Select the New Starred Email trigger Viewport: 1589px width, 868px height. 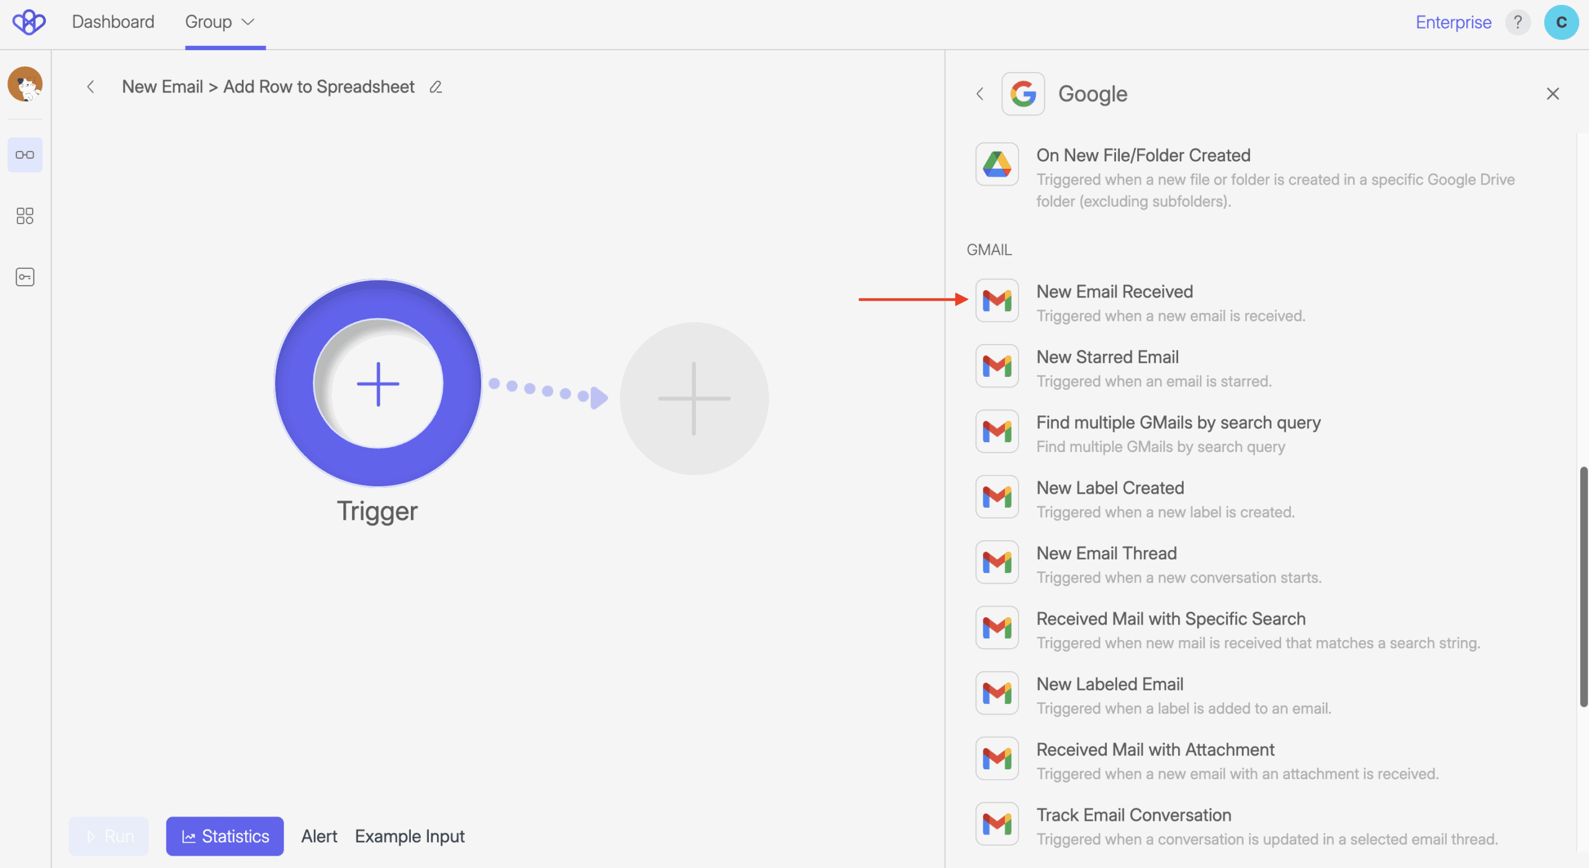tap(1107, 358)
